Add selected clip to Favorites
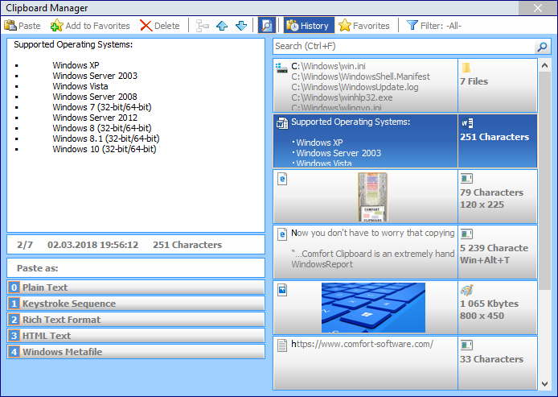 [90, 26]
